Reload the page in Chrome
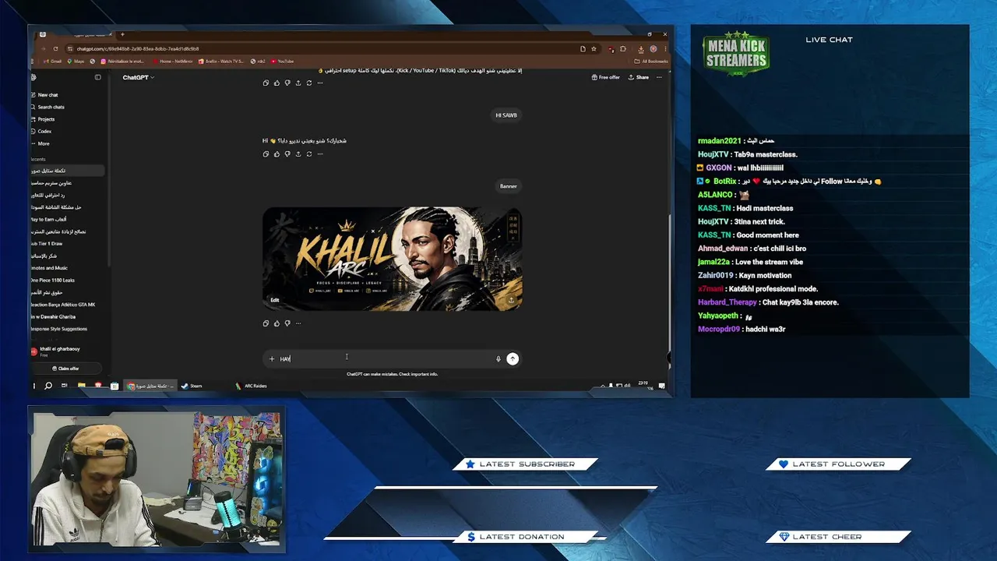Screen dimensions: 997x561 click(55, 48)
